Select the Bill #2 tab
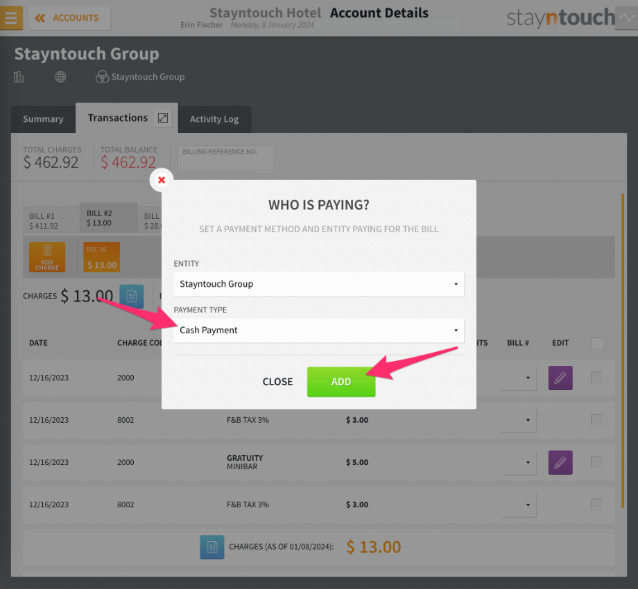The width and height of the screenshot is (638, 589). (109, 218)
